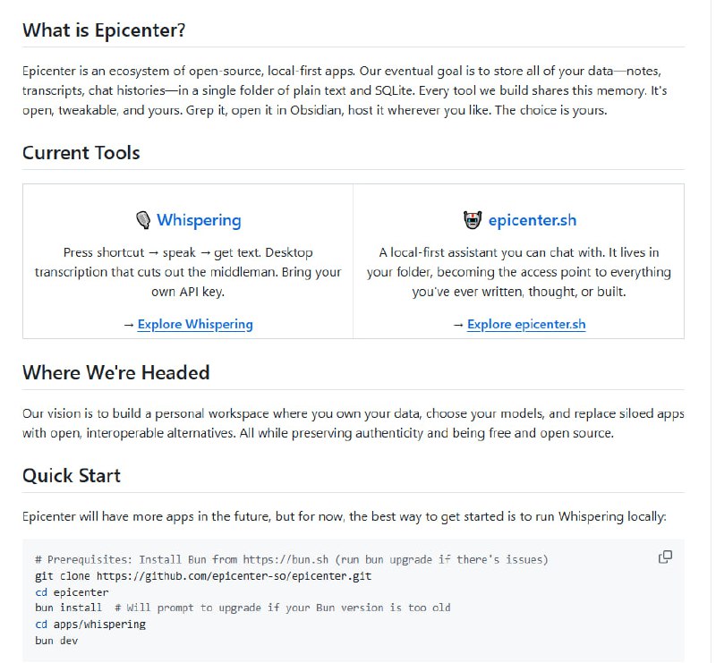Select the Where We're Headed heading
716x663 pixels.
click(115, 372)
